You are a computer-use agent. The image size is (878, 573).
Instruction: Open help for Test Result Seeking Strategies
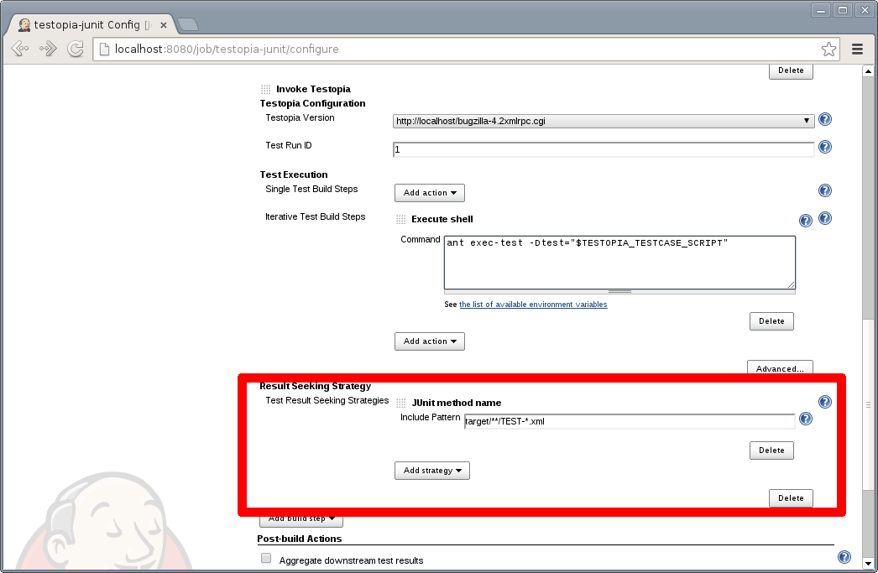pos(825,402)
